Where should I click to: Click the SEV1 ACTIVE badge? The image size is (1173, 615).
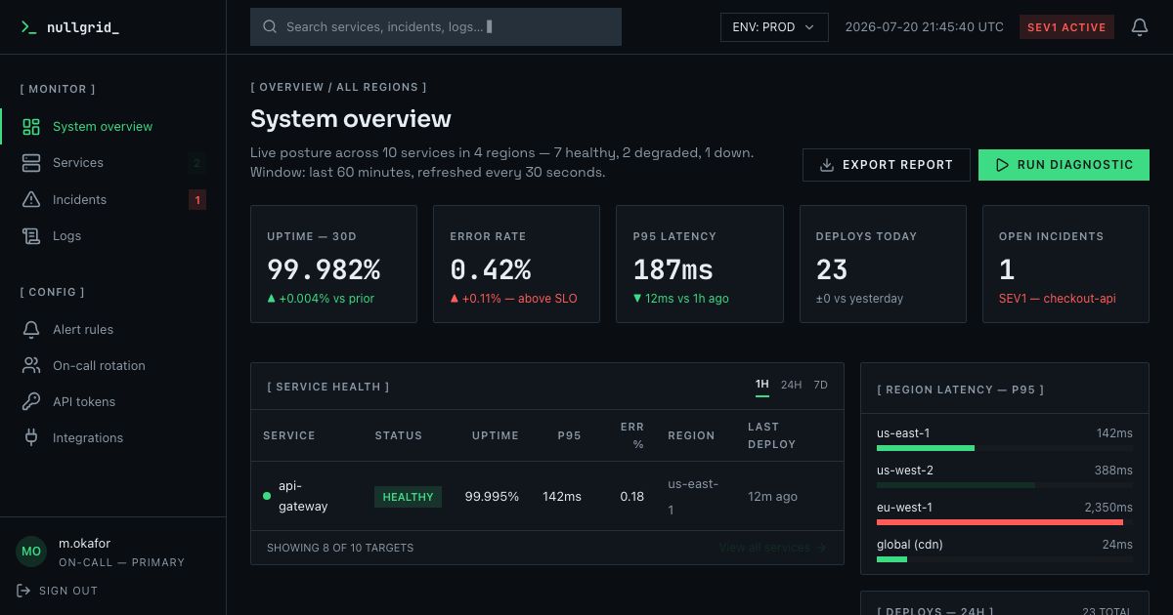(1066, 27)
